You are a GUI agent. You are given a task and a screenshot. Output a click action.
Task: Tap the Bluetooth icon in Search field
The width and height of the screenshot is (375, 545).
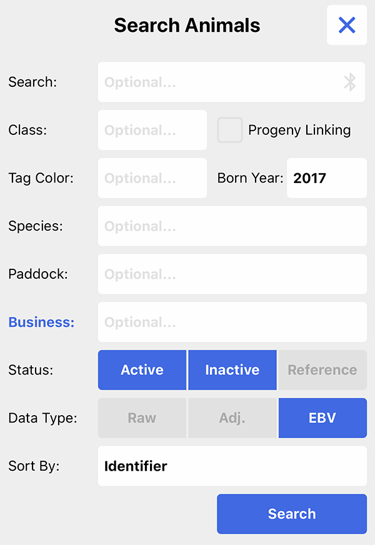[349, 82]
